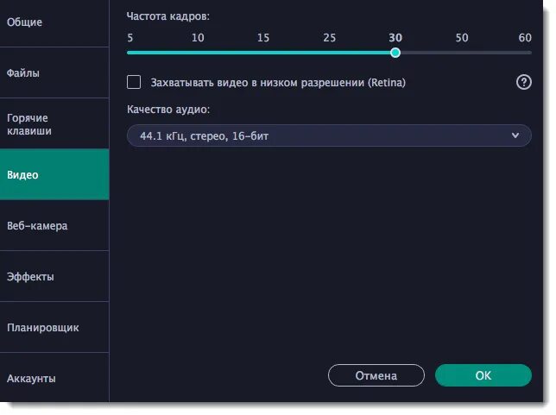The height and width of the screenshot is (415, 556).
Task: Open the Планировщик tab
Action: click(54, 327)
